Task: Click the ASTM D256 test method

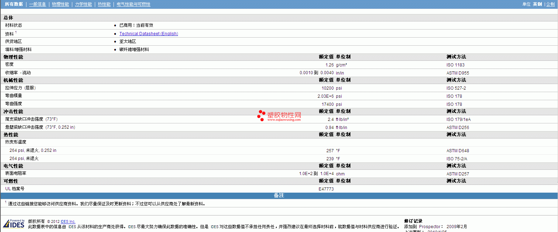Action: click(458, 128)
